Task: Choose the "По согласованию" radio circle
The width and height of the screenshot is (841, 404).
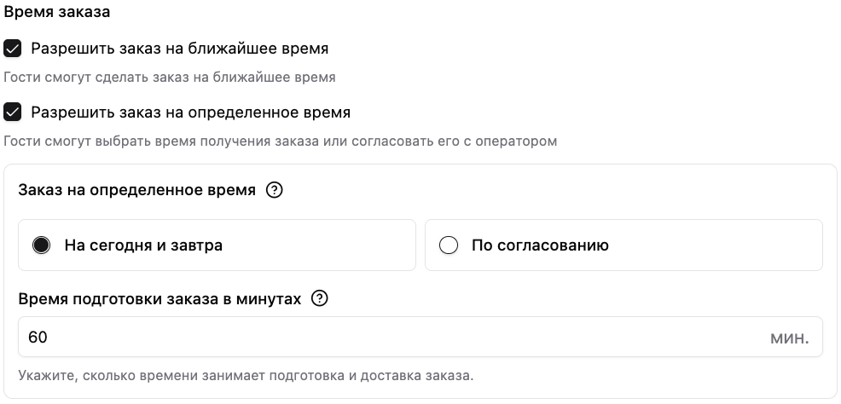Action: click(x=449, y=245)
